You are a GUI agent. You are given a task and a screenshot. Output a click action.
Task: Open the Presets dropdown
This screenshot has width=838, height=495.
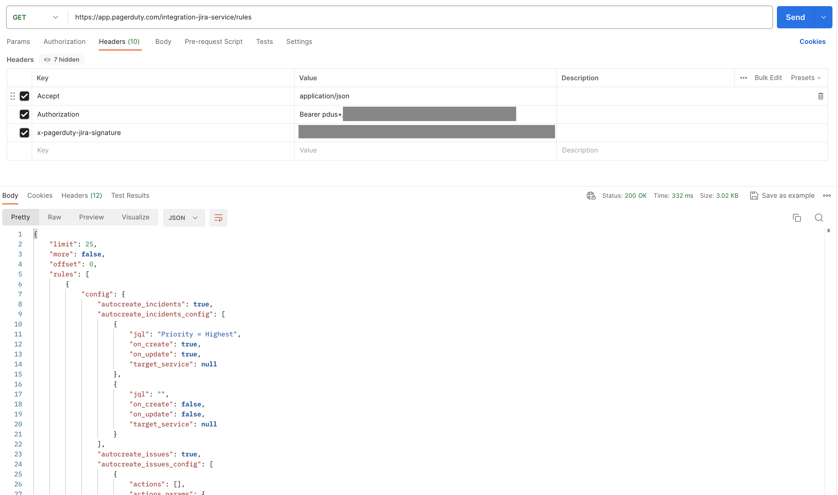tap(806, 78)
